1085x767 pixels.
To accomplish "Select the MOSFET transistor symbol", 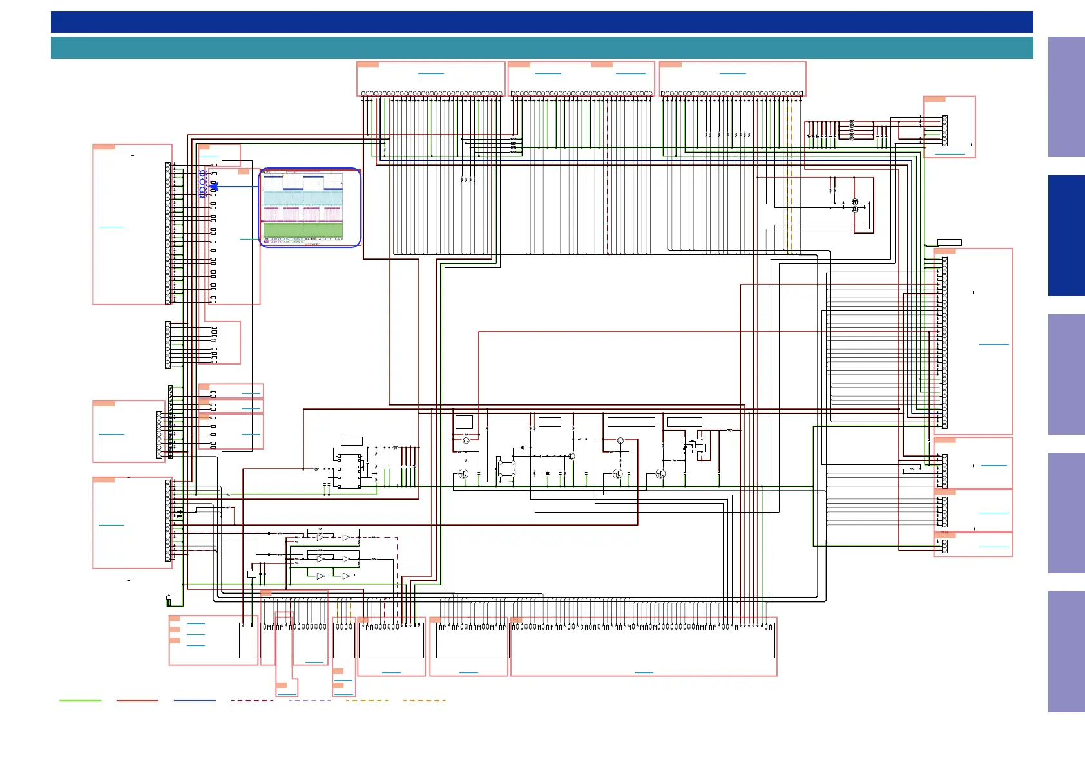I will point(691,445).
